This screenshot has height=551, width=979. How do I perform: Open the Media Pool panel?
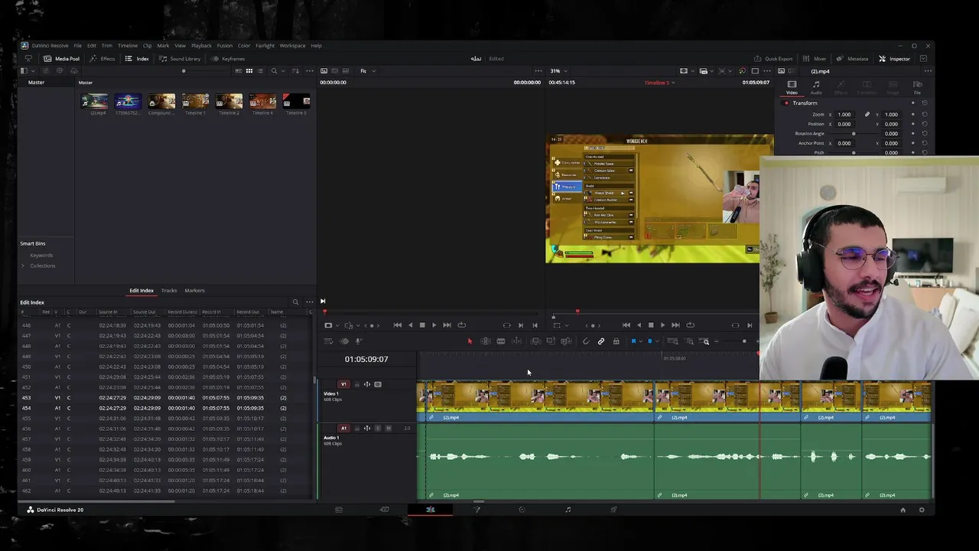[61, 59]
